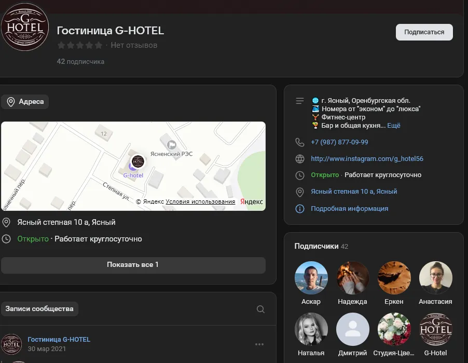
Task: Set a star rating for the hotel
Action: click(x=80, y=45)
